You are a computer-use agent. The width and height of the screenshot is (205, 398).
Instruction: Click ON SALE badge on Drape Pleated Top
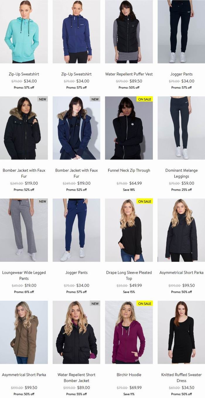point(145,201)
